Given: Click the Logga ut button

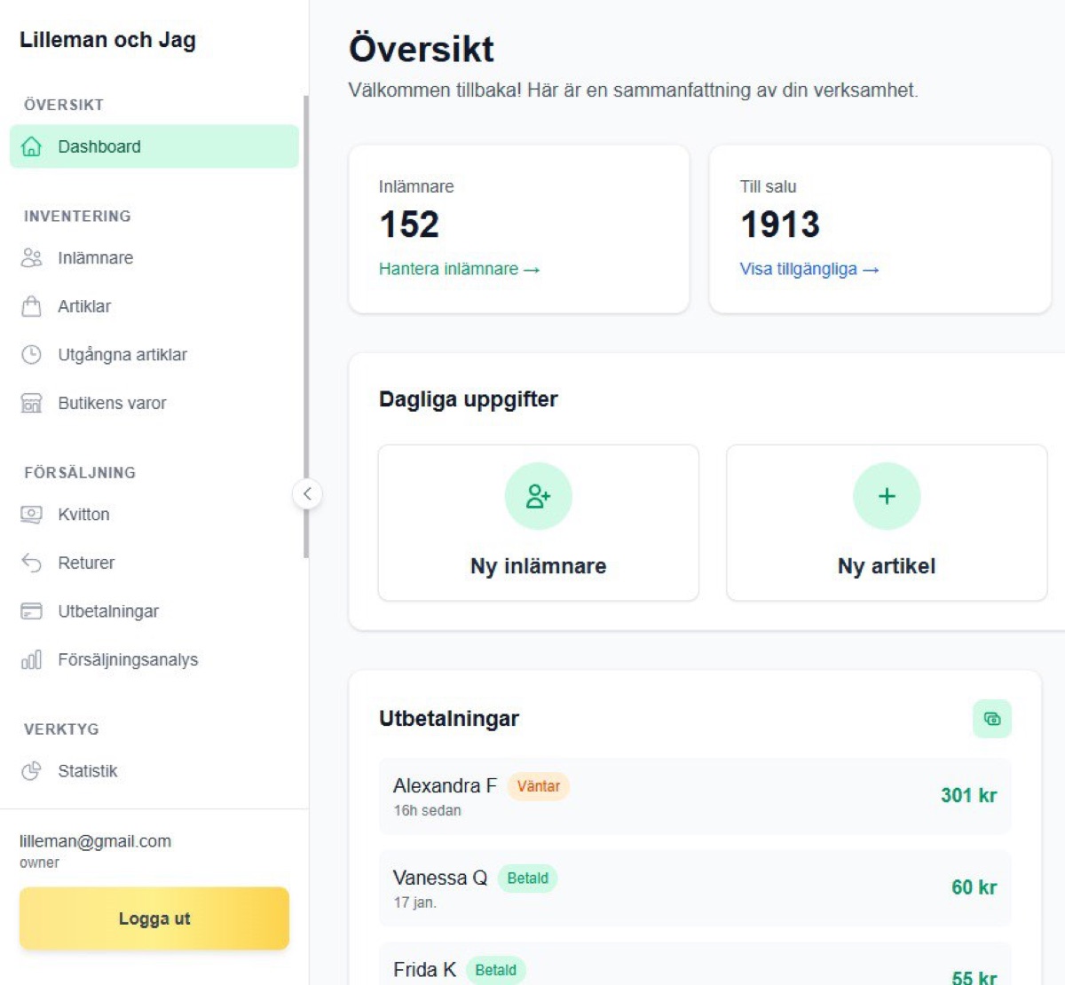Looking at the screenshot, I should (x=154, y=918).
